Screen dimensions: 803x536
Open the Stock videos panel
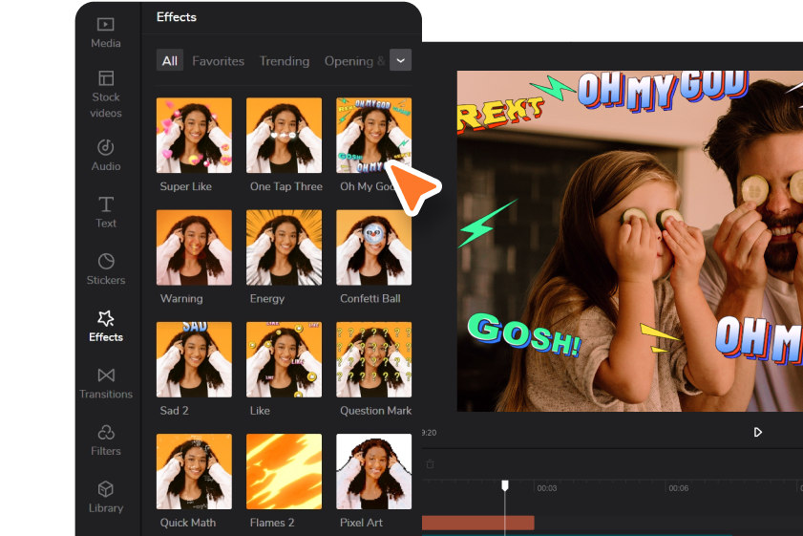click(105, 95)
